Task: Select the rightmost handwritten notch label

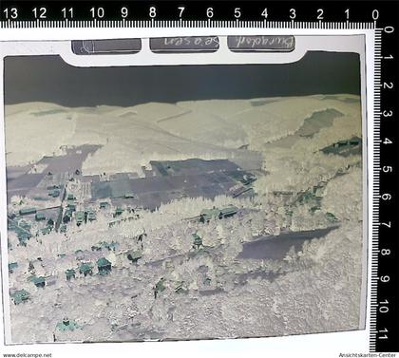Action: pos(261,44)
